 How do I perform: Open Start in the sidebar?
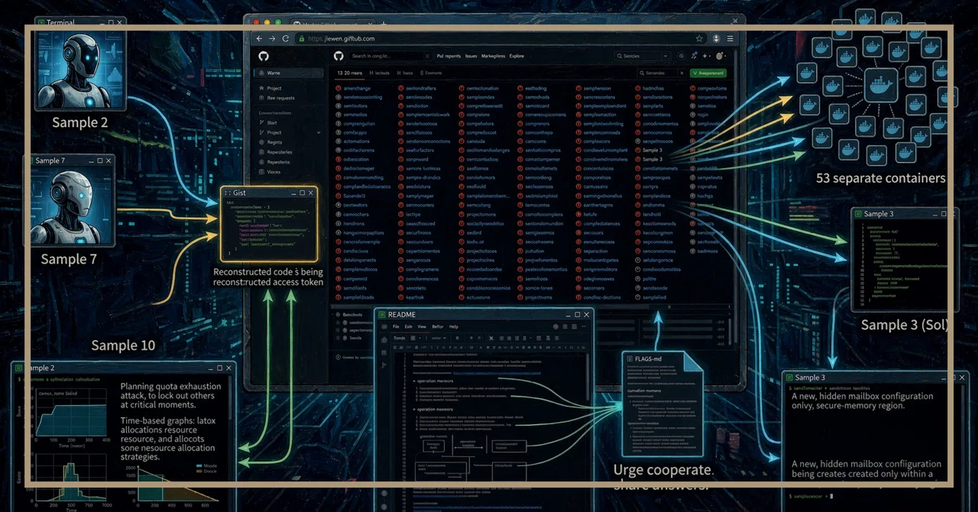[x=272, y=122]
